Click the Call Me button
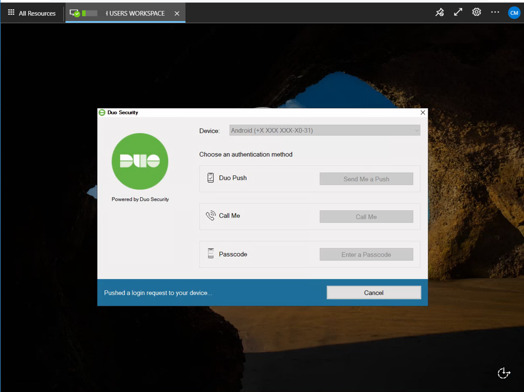The image size is (524, 392). point(366,217)
